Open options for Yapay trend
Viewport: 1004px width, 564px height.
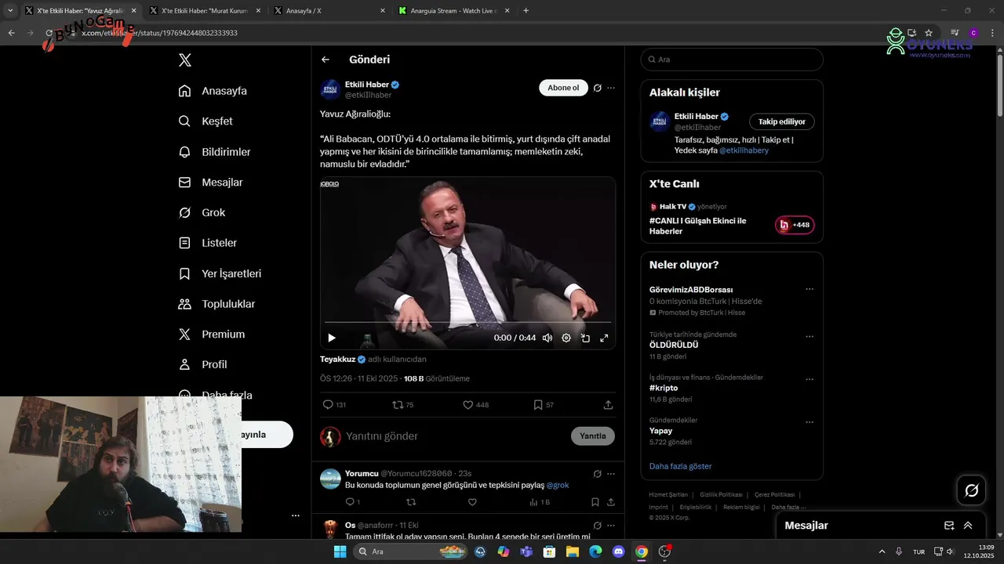(x=809, y=422)
